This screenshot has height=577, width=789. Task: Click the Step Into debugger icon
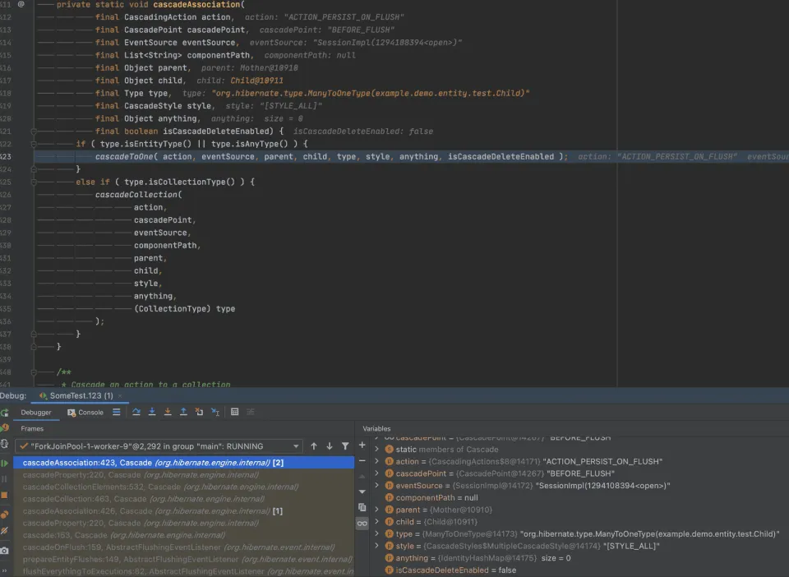click(x=152, y=412)
